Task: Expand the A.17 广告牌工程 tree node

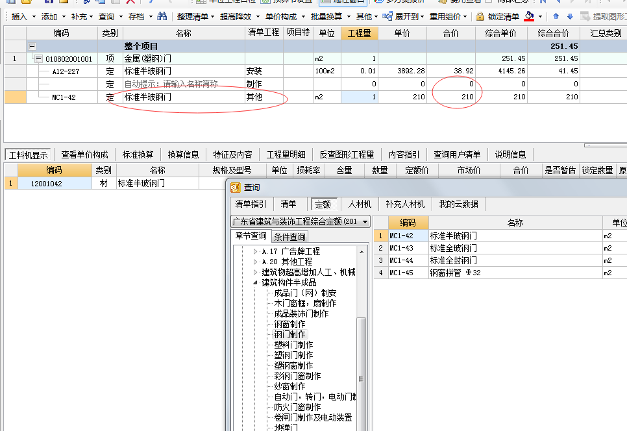Action: (x=255, y=251)
